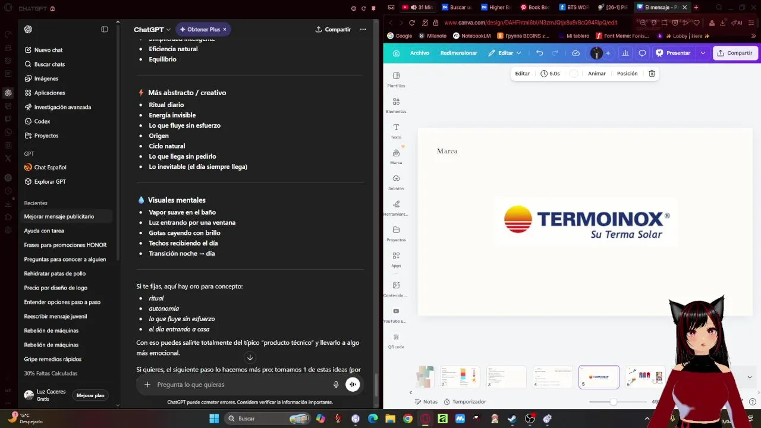Open Plantillas panel in Canva
The width and height of the screenshot is (761, 428).
point(396,80)
